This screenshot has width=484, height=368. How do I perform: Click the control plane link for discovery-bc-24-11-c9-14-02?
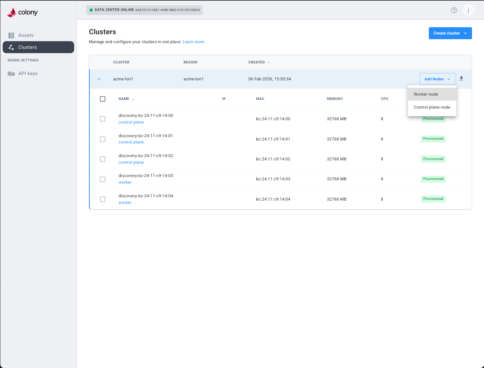131,162
